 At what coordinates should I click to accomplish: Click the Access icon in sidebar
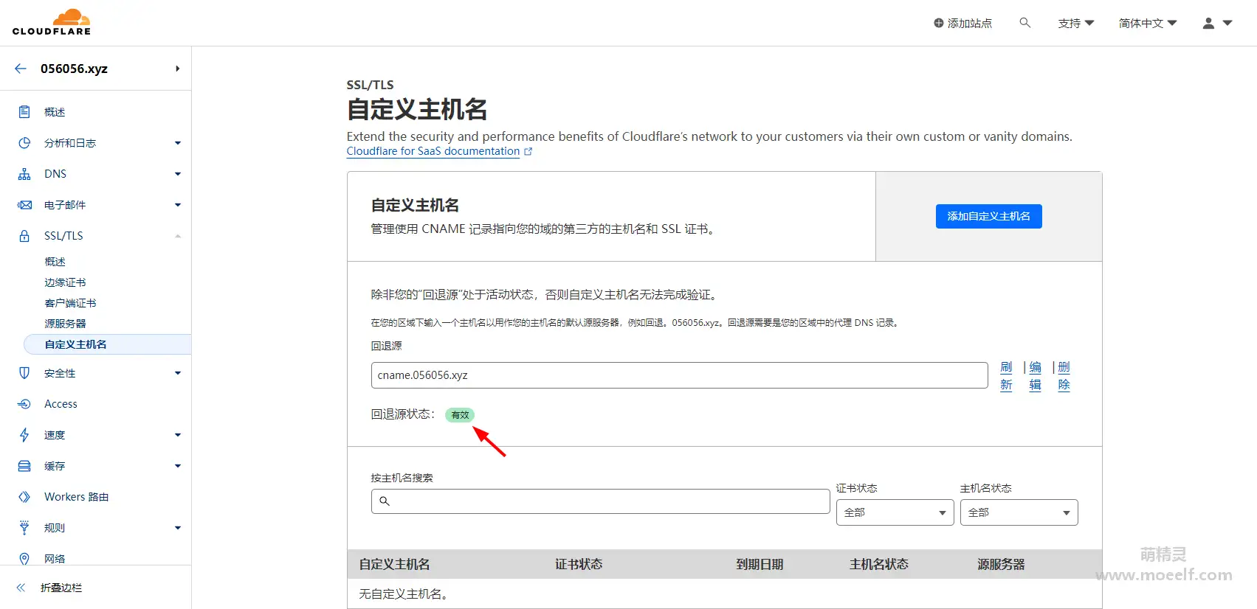(24, 404)
